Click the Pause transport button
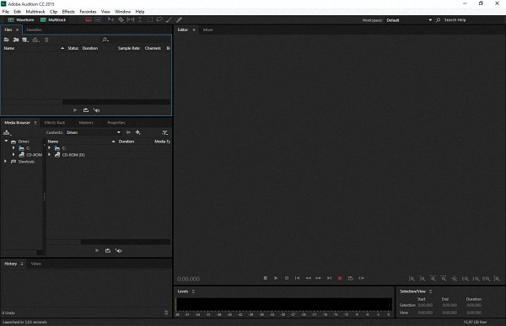The width and height of the screenshot is (506, 326). pyautogui.click(x=287, y=278)
